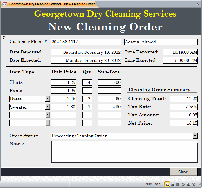Click the Pants item label

16,91
